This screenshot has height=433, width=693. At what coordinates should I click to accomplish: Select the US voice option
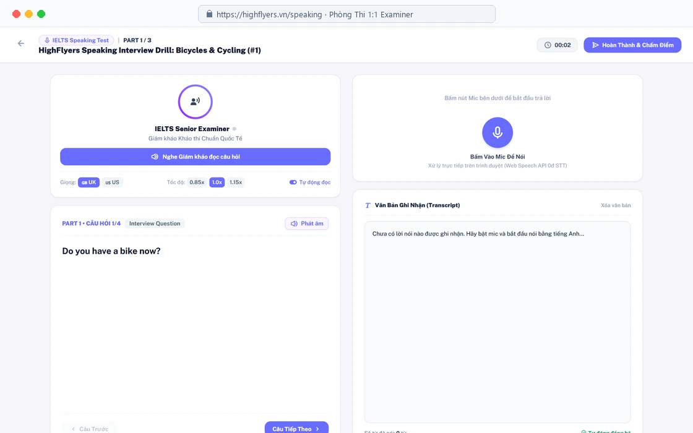[112, 182]
